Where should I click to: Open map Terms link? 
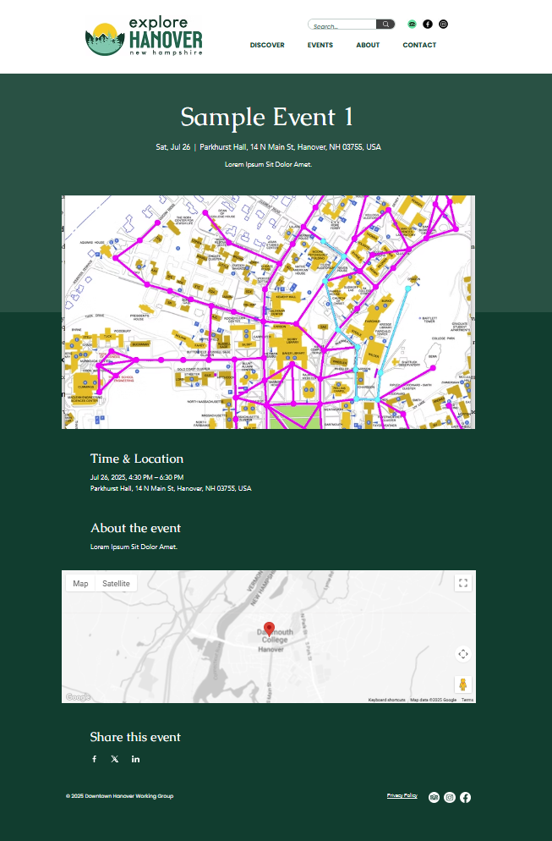pyautogui.click(x=467, y=700)
